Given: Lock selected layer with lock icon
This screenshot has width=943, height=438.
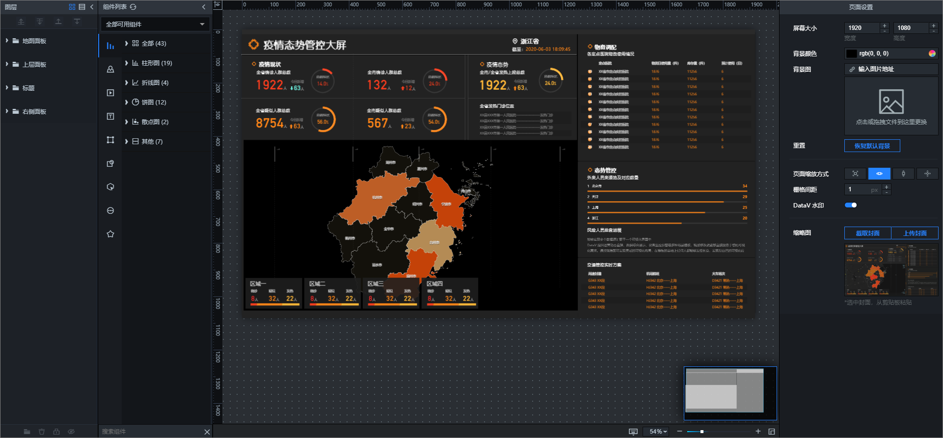Looking at the screenshot, I should pos(56,432).
